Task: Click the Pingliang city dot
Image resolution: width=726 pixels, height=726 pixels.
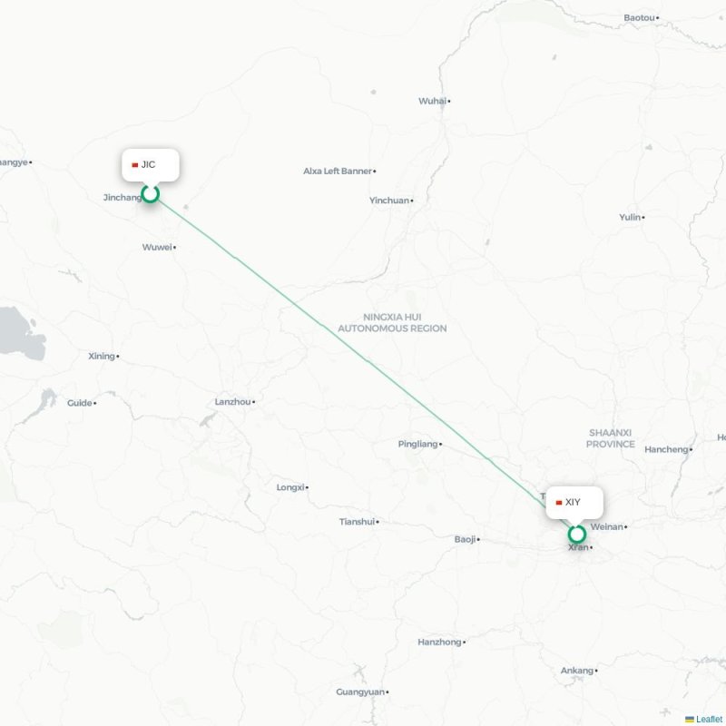Action: click(440, 445)
